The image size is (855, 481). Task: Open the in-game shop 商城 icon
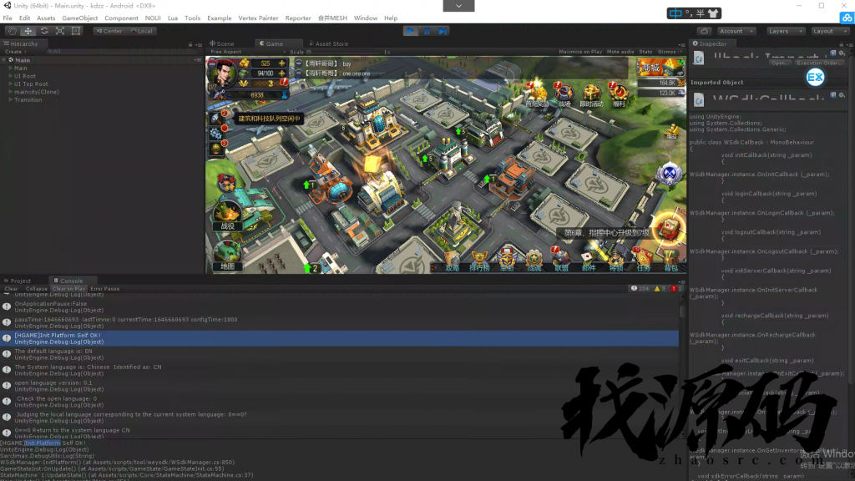pyautogui.click(x=660, y=68)
